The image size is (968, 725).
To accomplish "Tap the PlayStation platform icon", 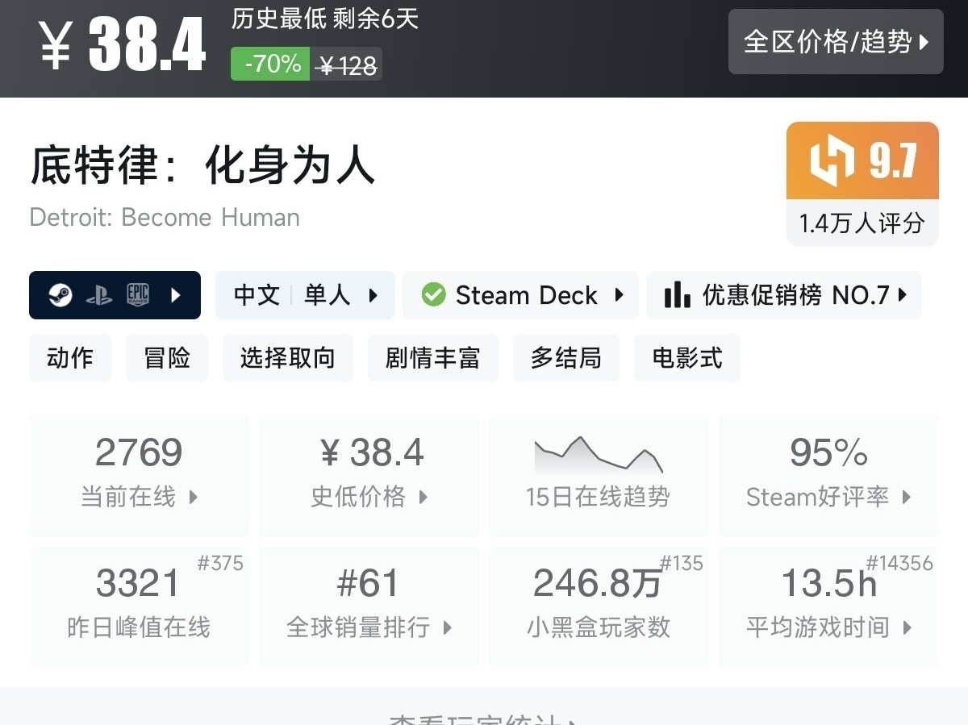I will tap(99, 296).
